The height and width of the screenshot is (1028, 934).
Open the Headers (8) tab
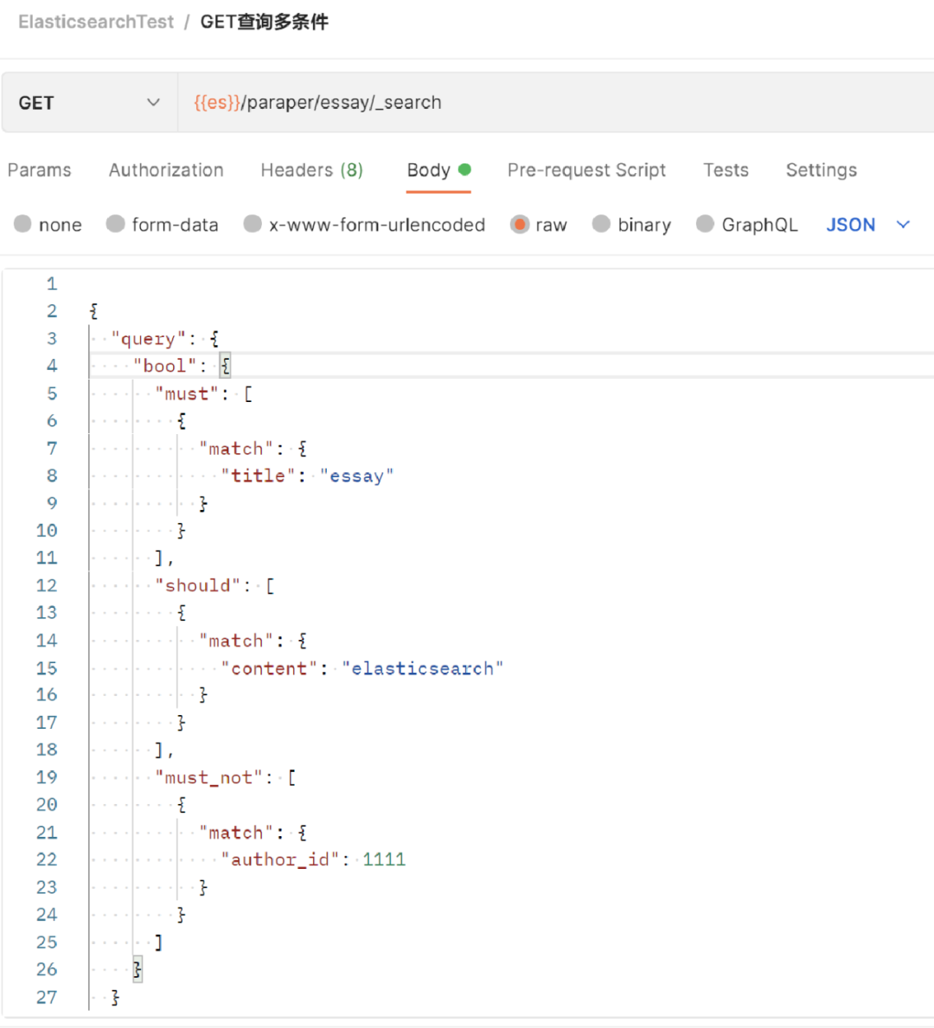pyautogui.click(x=311, y=170)
